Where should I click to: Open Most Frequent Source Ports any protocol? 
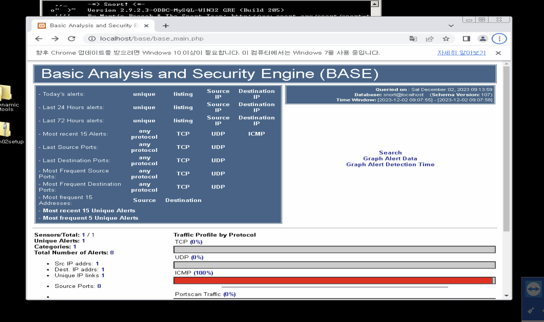(x=144, y=174)
